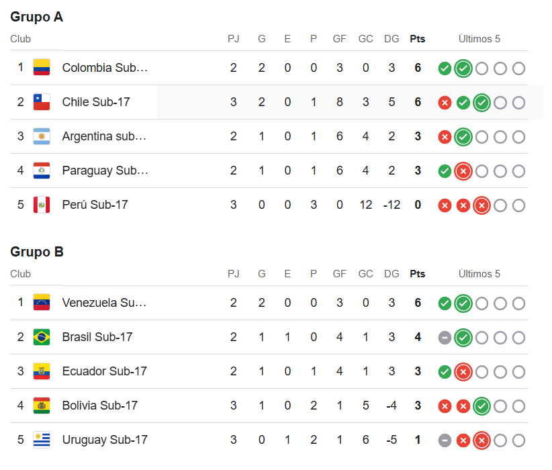552x470 pixels.
Task: Click the Chile flag icon
Action: coord(42,102)
